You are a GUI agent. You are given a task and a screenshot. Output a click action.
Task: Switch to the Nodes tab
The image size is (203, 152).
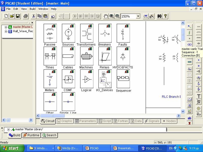click(169, 121)
